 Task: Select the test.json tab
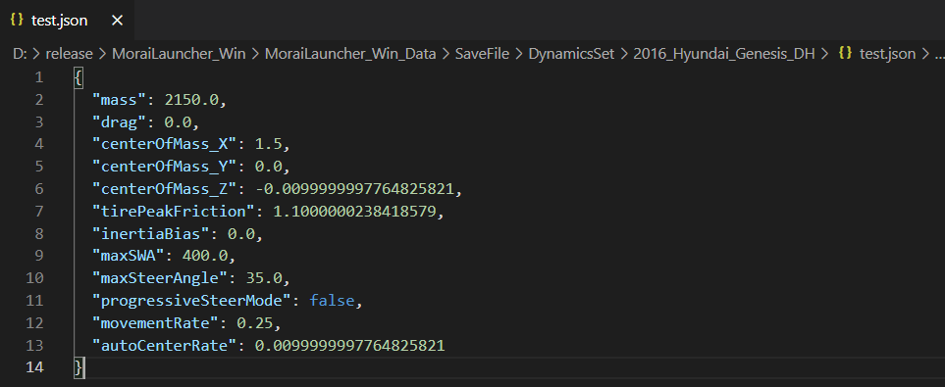click(x=67, y=21)
